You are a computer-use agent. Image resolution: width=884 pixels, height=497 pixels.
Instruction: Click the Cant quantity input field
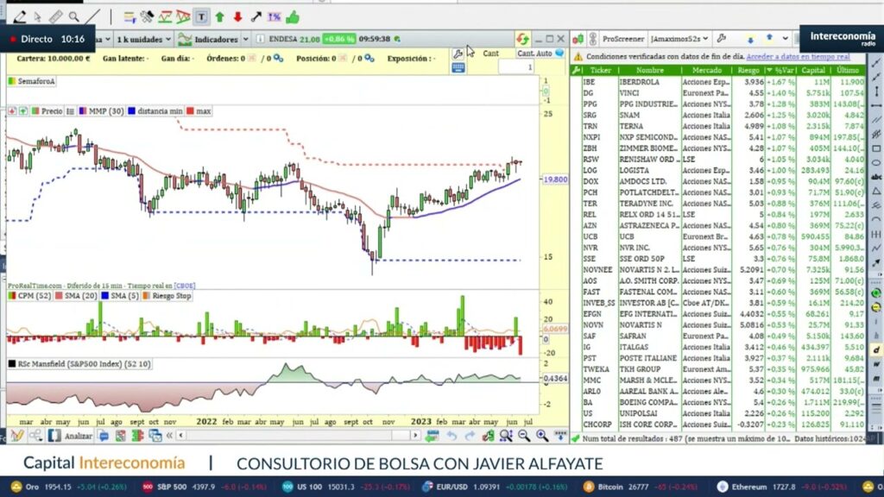(x=516, y=67)
